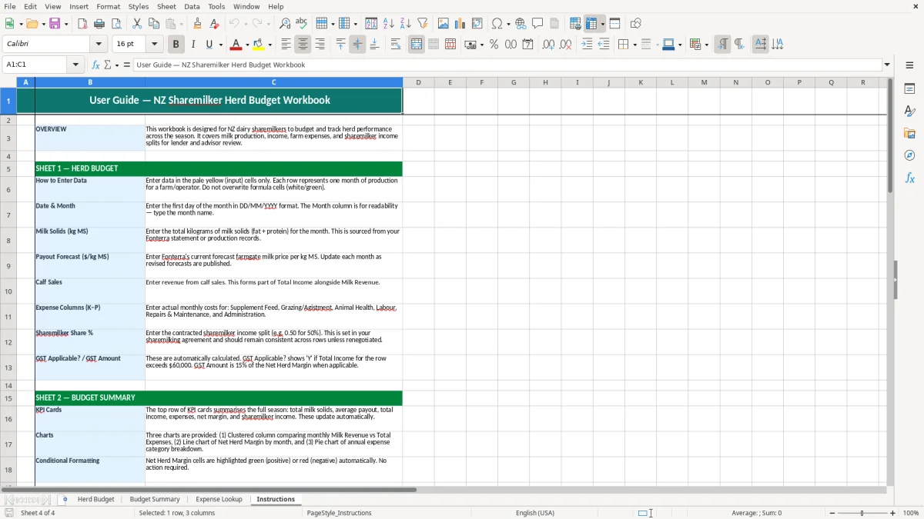Switch to Herd Budget sheet tab

click(x=95, y=499)
